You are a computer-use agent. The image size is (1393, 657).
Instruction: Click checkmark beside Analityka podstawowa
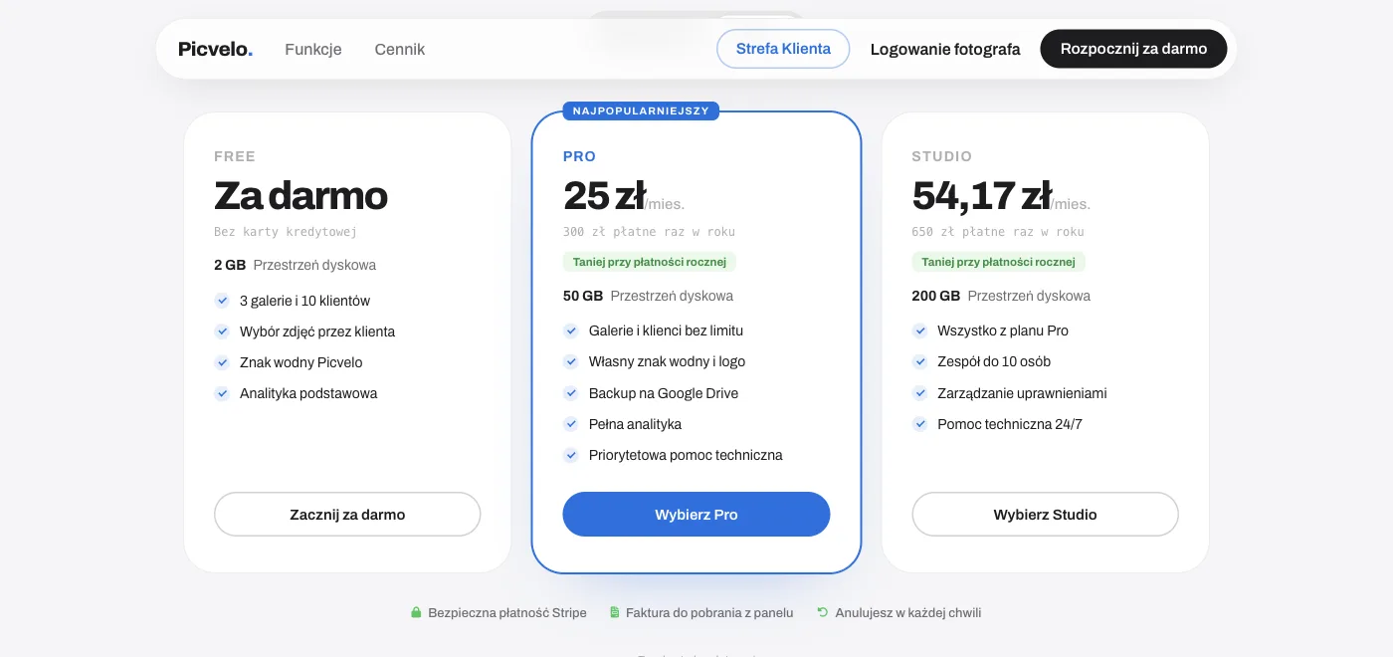tap(222, 393)
